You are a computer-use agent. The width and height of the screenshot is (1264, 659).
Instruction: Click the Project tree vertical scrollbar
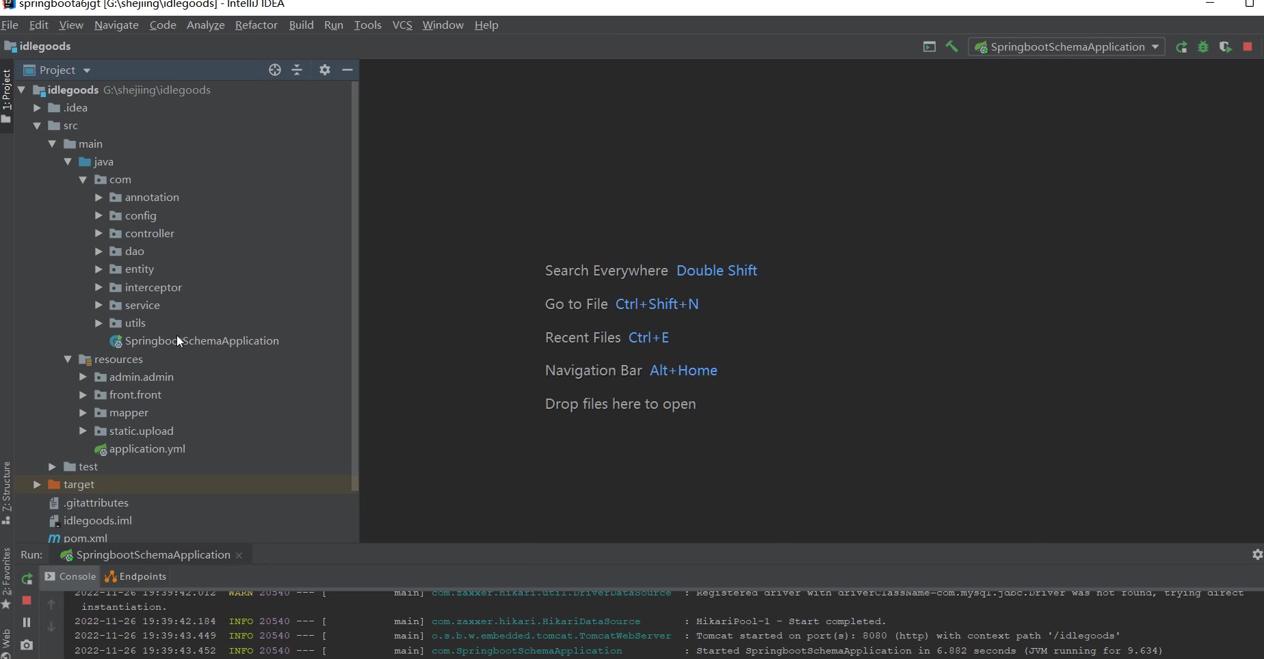coord(354,287)
